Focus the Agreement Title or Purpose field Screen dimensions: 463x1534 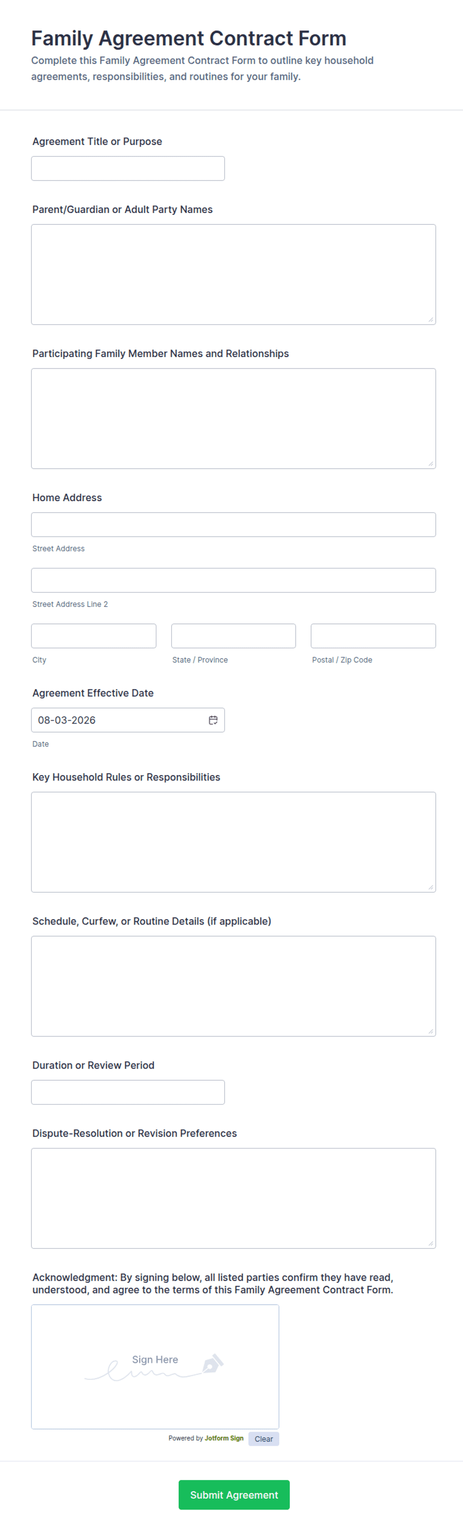[128, 169]
